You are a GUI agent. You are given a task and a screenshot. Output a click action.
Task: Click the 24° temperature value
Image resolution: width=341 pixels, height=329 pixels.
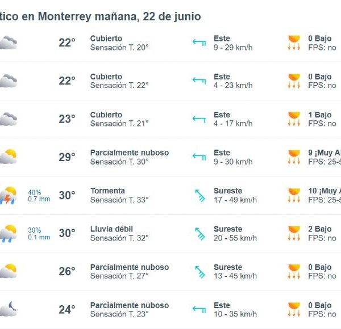point(67,310)
